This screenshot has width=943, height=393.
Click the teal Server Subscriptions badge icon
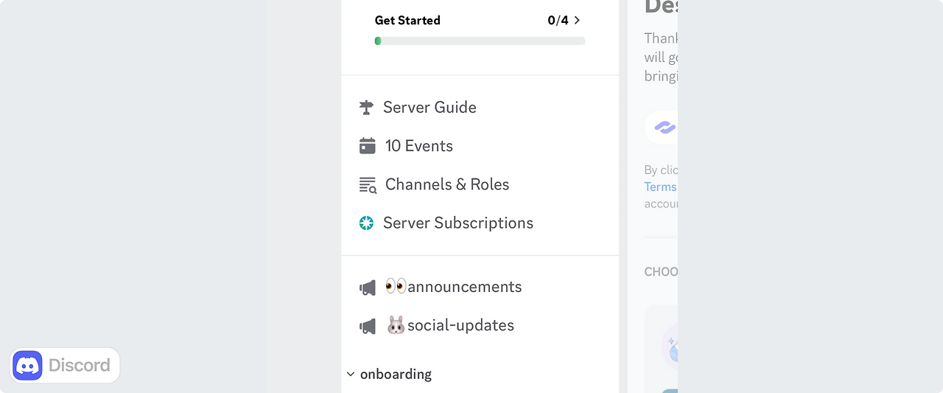(x=366, y=223)
